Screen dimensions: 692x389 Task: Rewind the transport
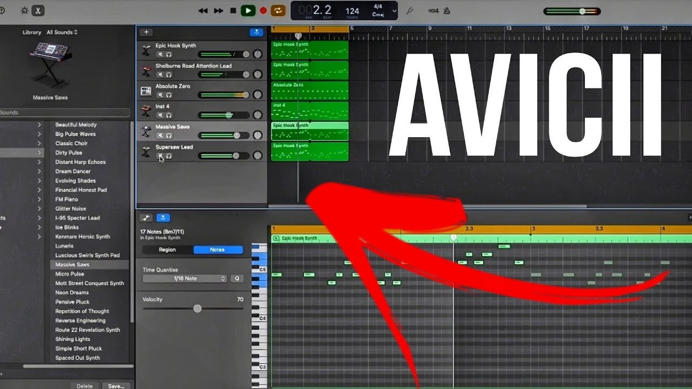[203, 10]
